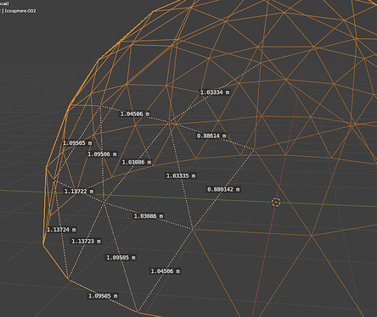Image resolution: width=377 pixels, height=317 pixels.
Task: Click the '0.88614 m' edge length label
Action: pos(211,136)
